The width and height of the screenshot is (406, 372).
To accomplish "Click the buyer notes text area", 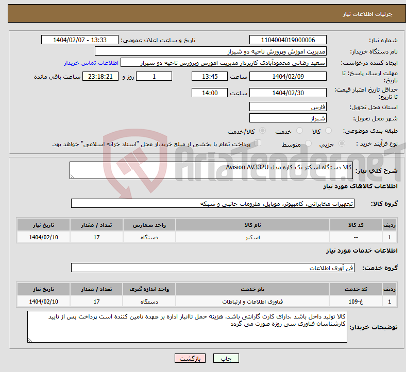I will [187, 327].
